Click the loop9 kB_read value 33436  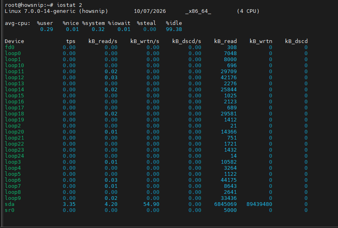(x=229, y=198)
